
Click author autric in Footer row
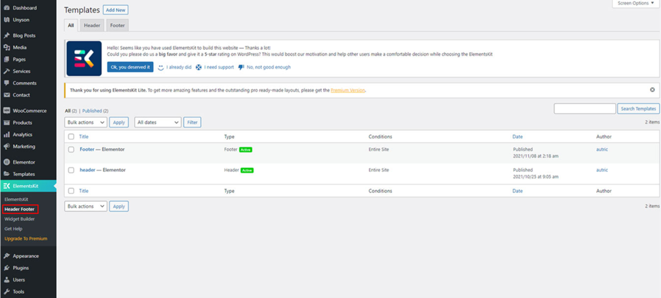tap(602, 150)
